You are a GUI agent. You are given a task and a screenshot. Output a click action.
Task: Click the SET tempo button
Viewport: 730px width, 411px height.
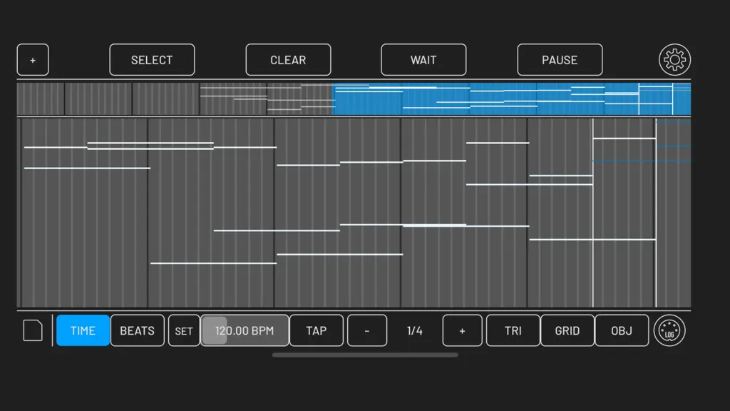coord(184,330)
